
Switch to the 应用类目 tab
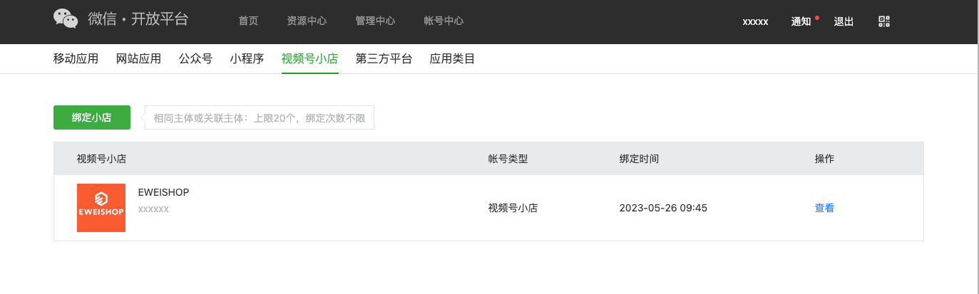[x=452, y=59]
